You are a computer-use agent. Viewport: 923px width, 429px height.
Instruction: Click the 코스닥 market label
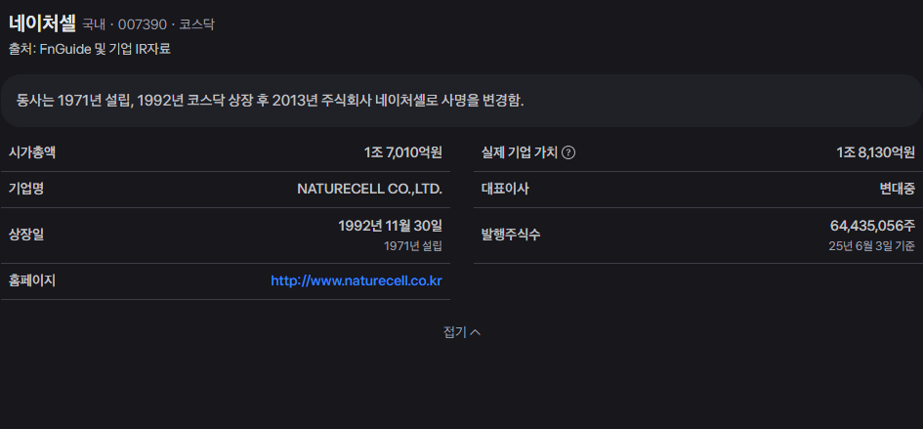(197, 24)
